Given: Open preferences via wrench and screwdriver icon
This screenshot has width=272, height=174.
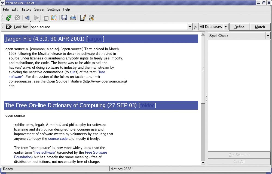Looking at the screenshot, I should click(91, 18).
